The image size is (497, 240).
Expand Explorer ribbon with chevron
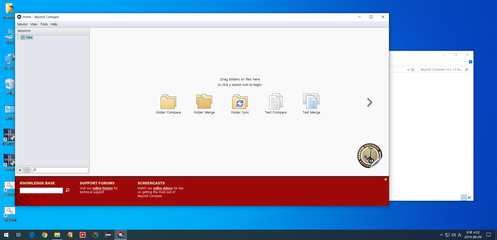(x=465, y=62)
